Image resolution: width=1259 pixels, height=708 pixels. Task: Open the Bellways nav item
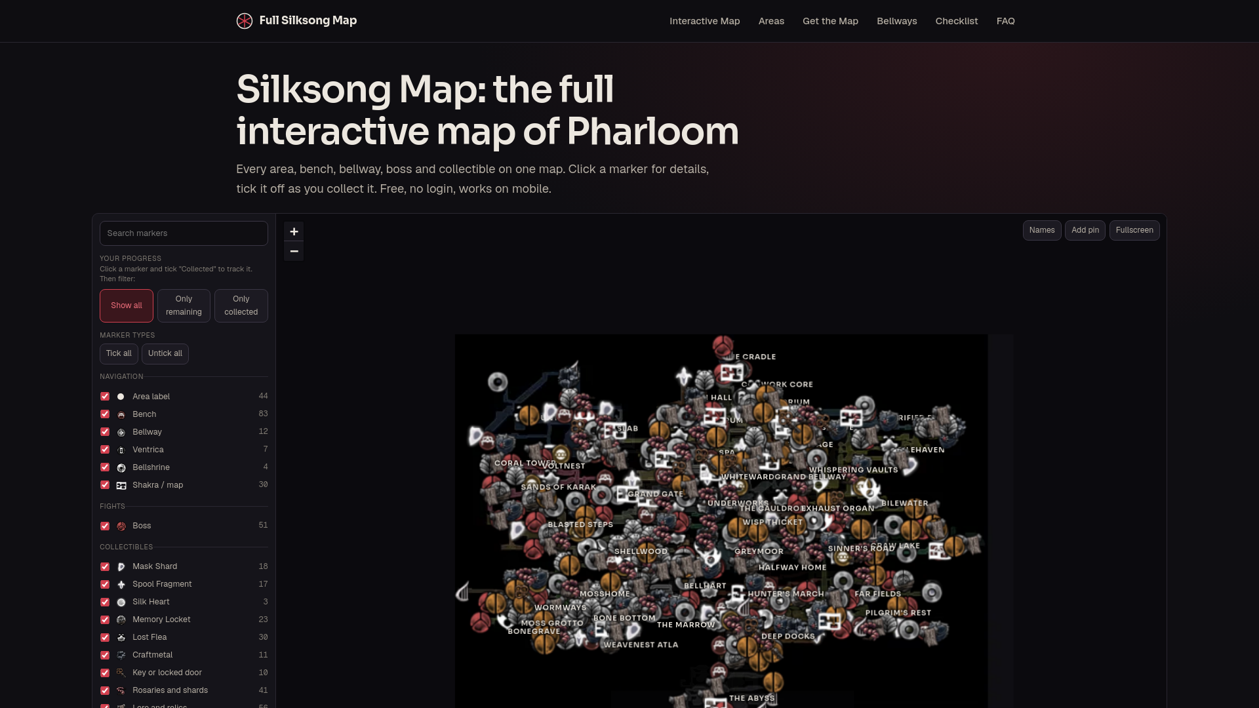click(x=896, y=21)
